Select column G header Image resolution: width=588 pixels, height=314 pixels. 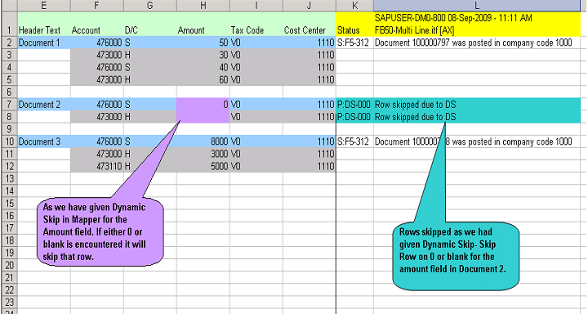150,5
